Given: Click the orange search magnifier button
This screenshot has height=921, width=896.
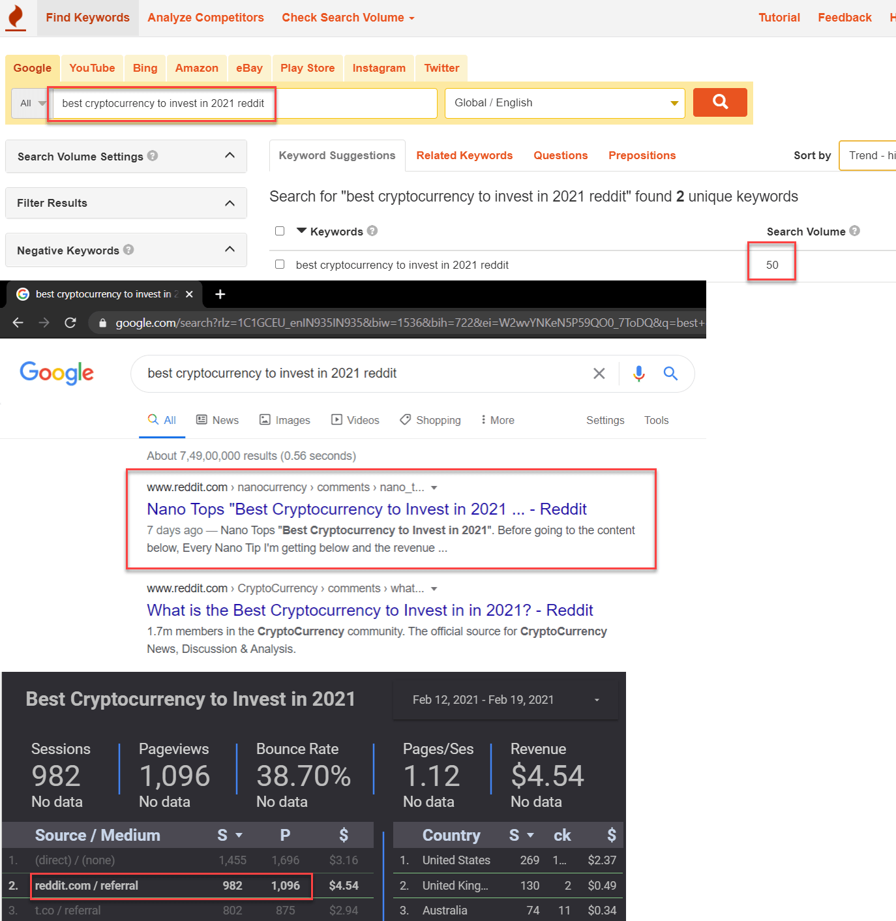Looking at the screenshot, I should pyautogui.click(x=720, y=102).
